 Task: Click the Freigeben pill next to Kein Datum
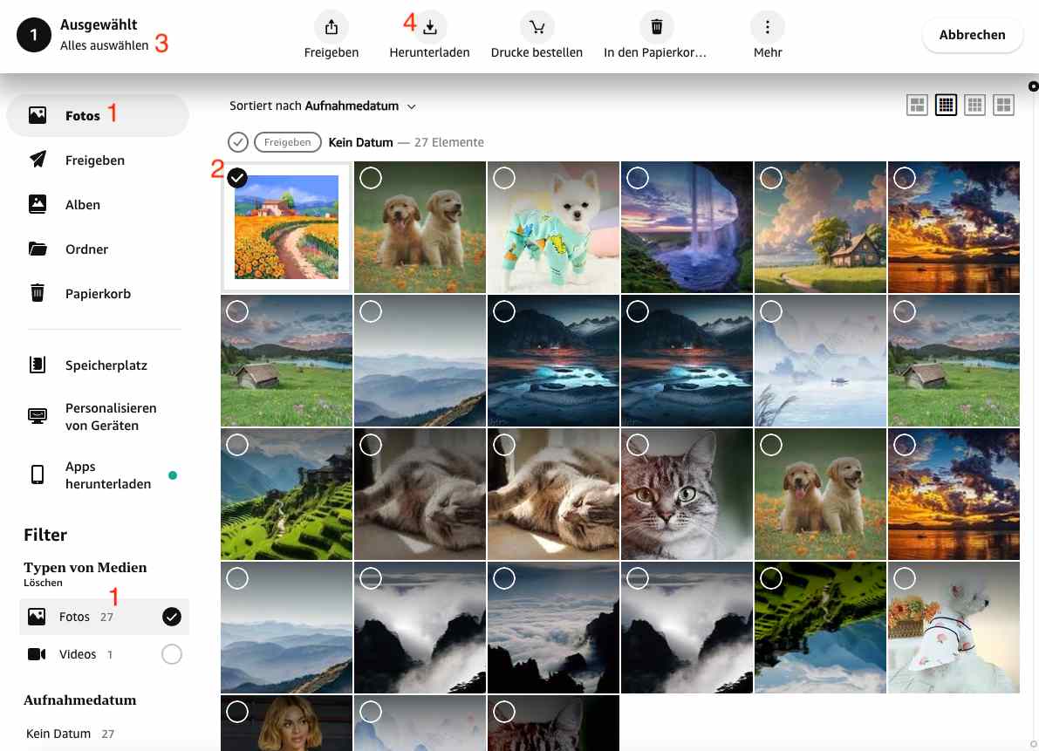coord(288,142)
